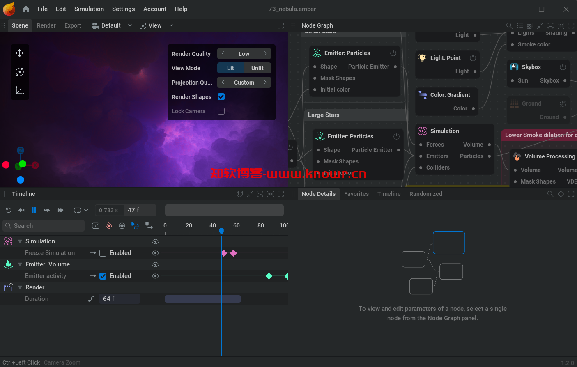Step Projection Quality to the next option
Screen dimensions: 577x367
tap(265, 83)
